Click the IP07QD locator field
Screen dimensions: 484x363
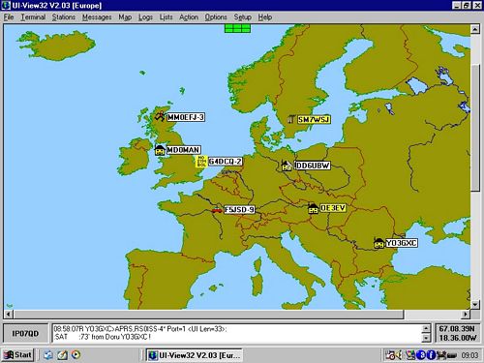(25, 334)
